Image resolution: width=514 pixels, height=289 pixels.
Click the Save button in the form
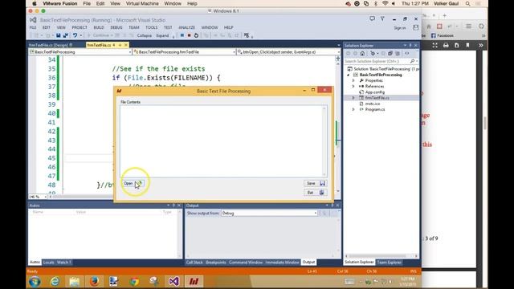pos(315,184)
